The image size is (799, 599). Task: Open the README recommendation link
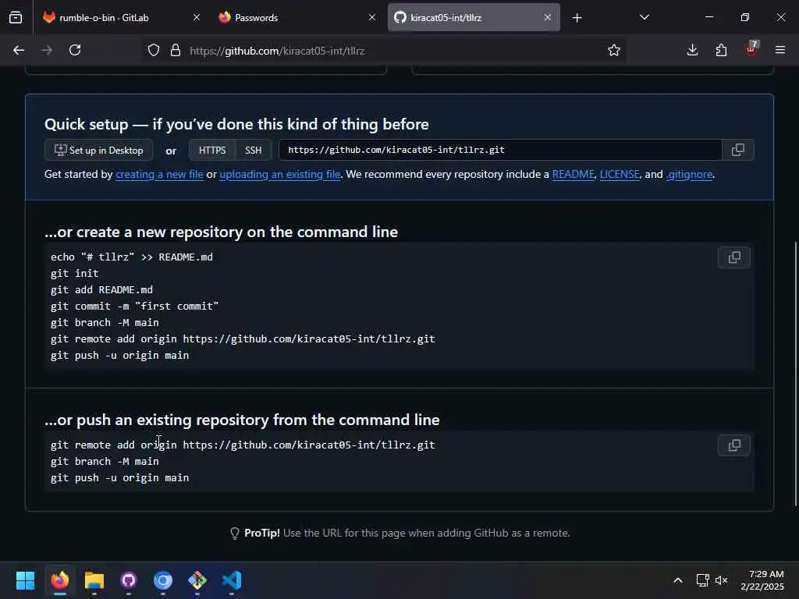574,174
